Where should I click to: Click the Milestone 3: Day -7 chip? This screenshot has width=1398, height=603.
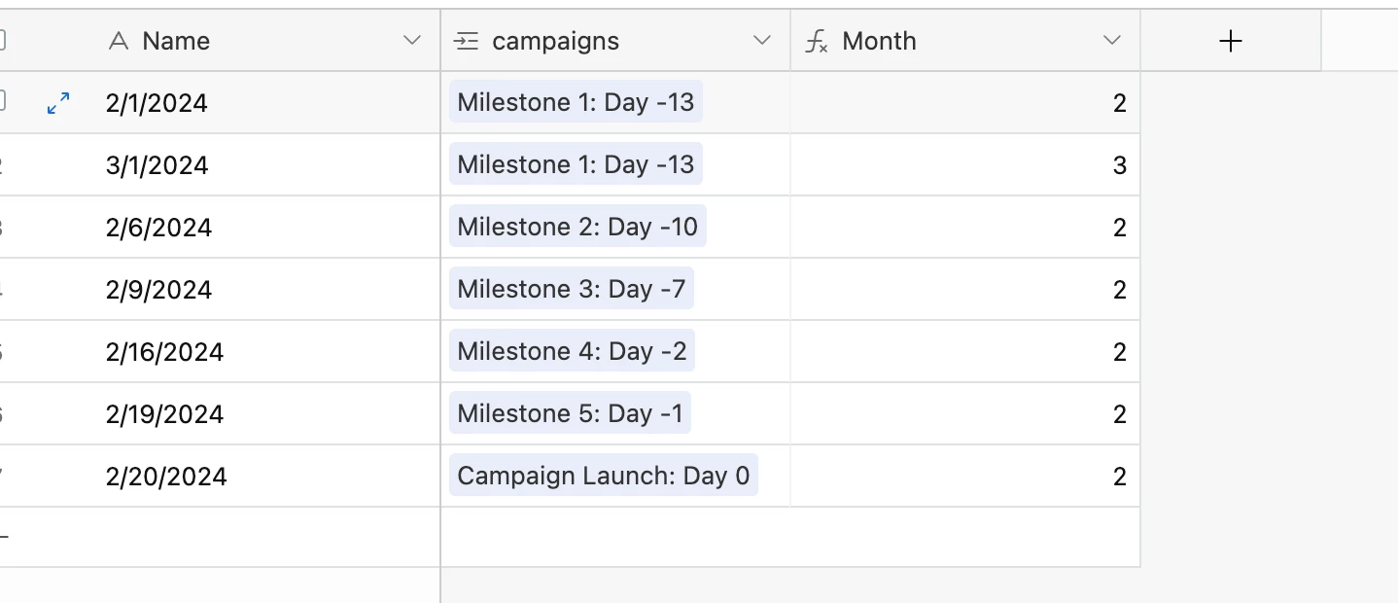572,289
